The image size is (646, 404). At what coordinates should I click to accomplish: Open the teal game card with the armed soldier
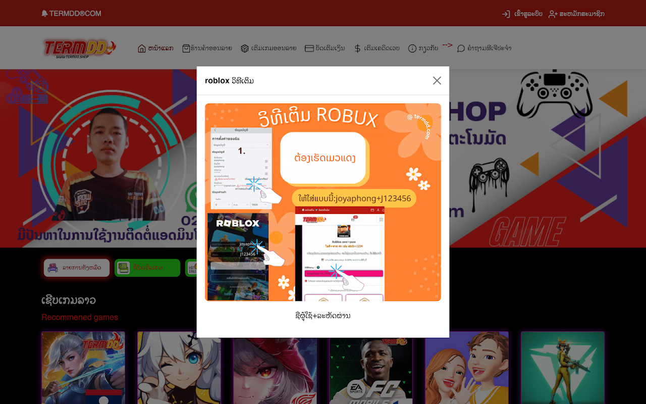point(563,368)
